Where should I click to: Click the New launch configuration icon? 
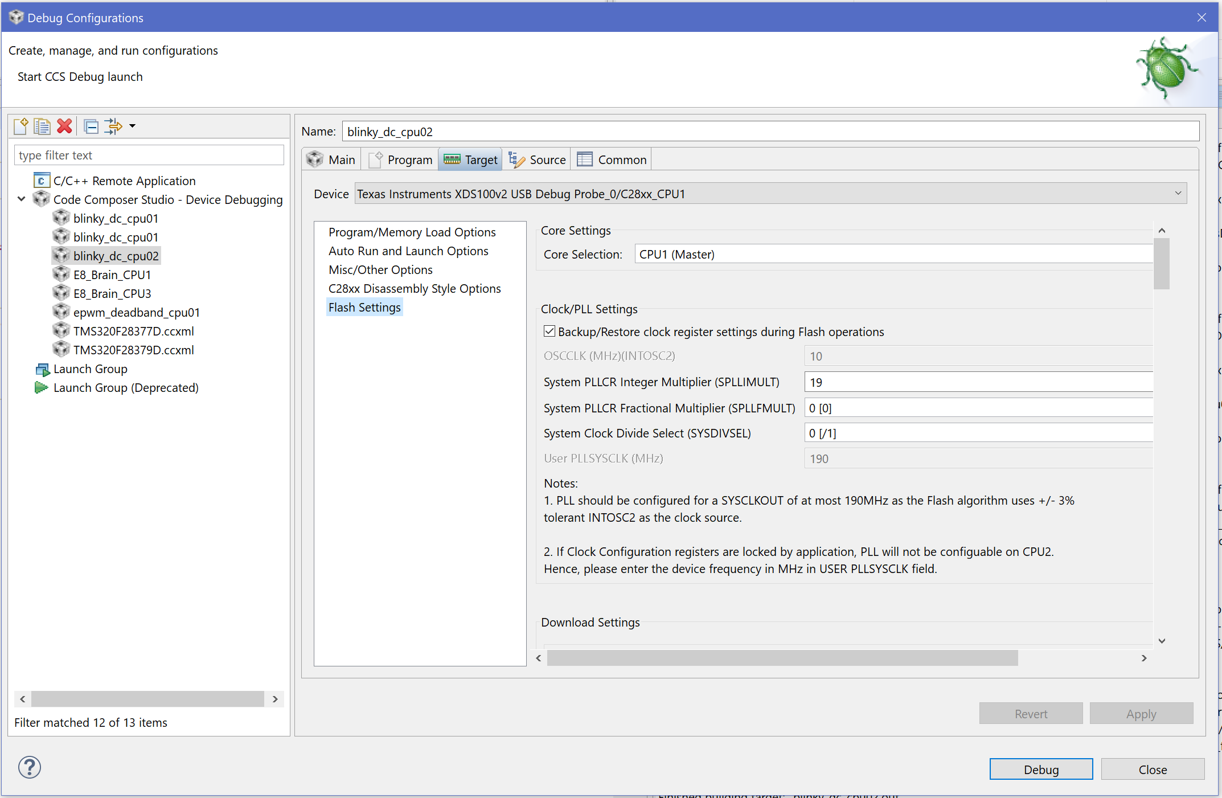(x=21, y=126)
